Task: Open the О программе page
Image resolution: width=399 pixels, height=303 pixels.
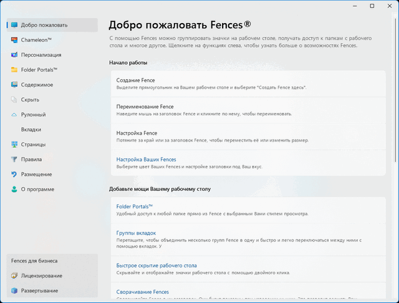Action: [52, 190]
